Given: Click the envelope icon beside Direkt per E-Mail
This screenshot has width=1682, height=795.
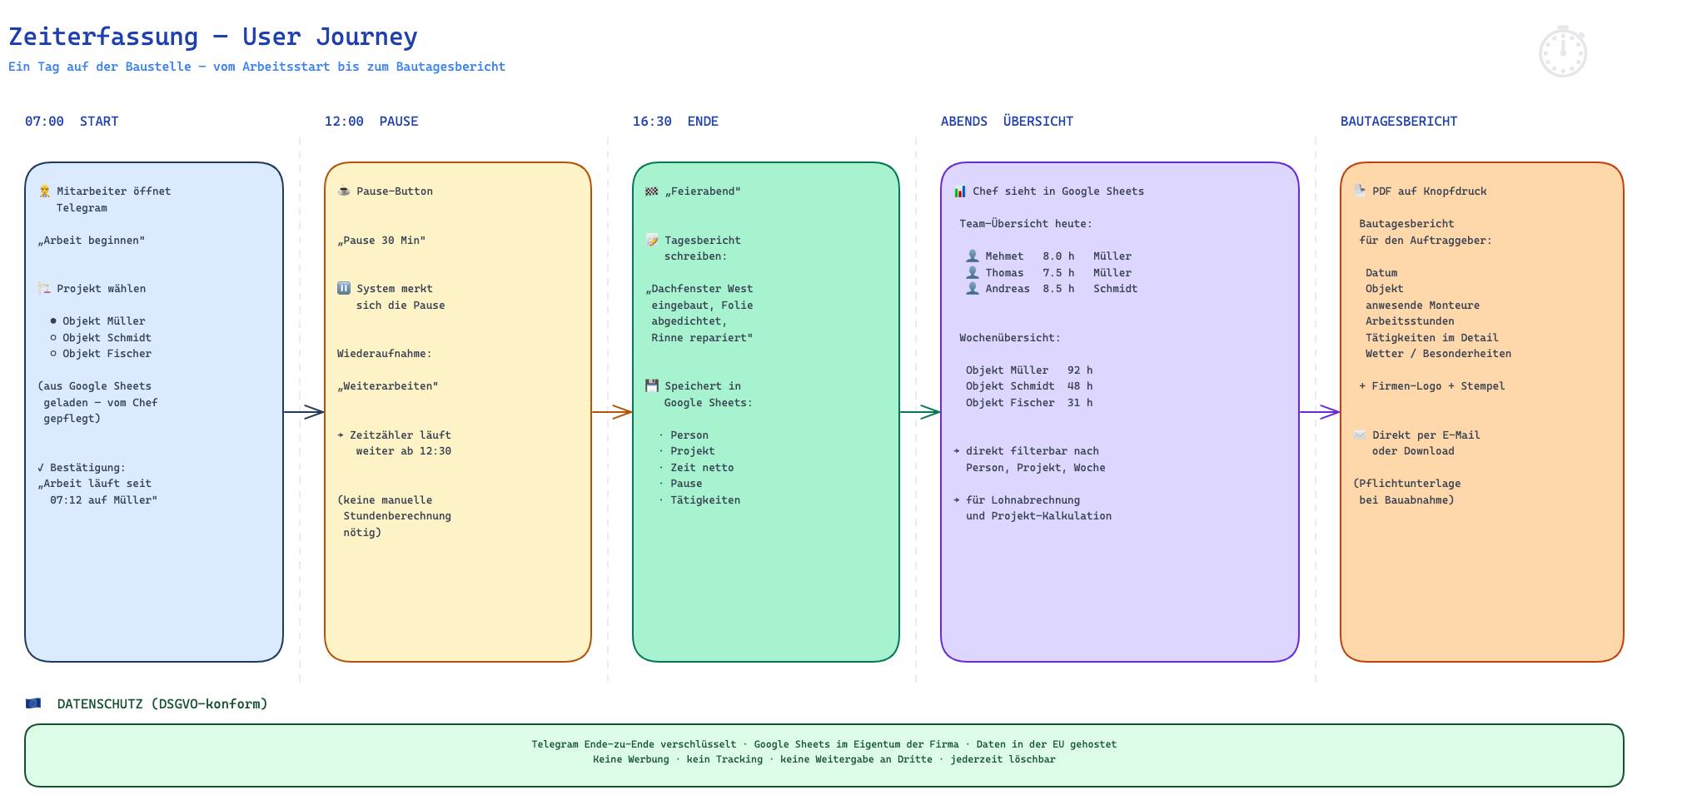Looking at the screenshot, I should (1360, 435).
